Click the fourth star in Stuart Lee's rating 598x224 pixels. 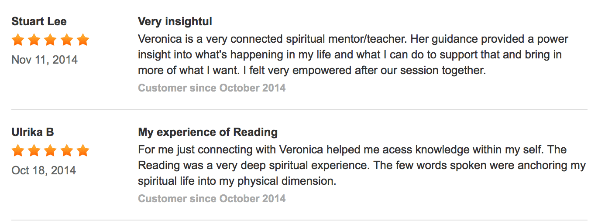click(x=66, y=40)
